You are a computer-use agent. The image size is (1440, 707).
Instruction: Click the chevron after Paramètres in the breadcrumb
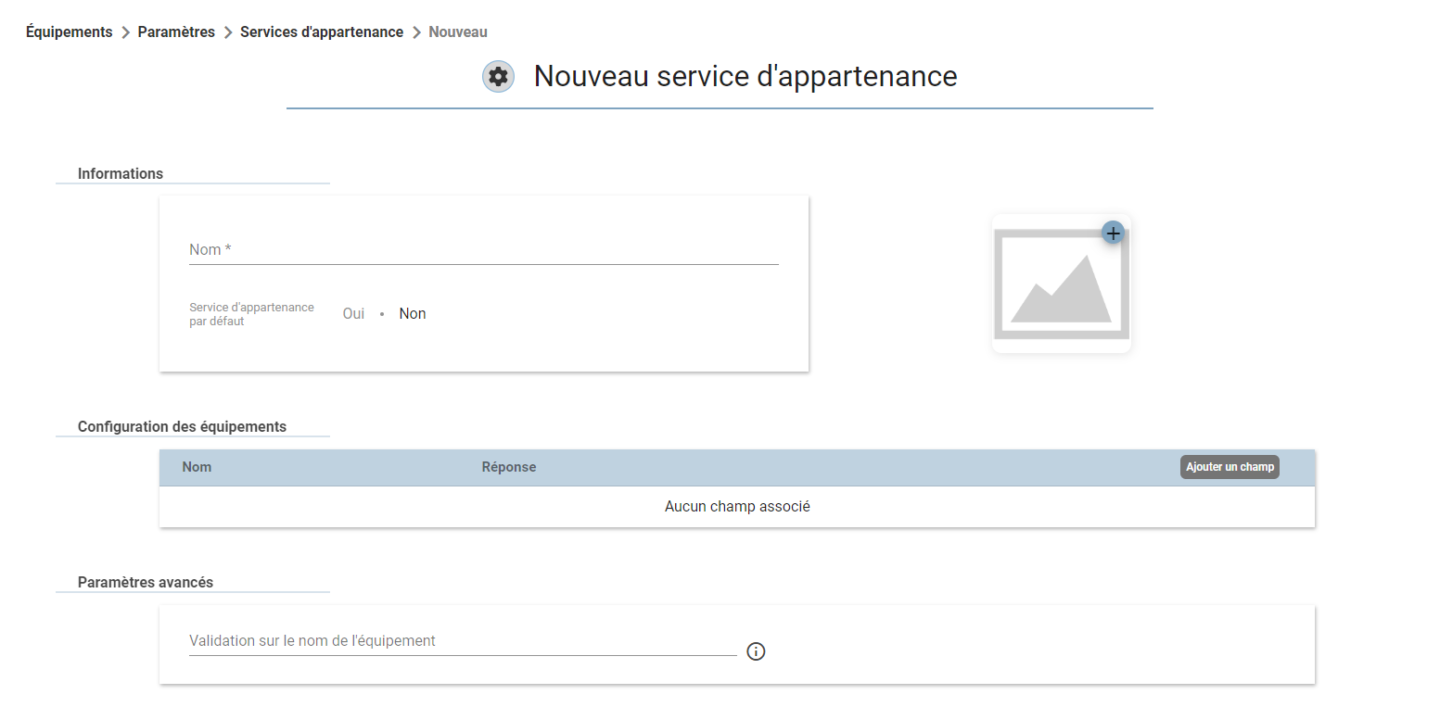[228, 32]
